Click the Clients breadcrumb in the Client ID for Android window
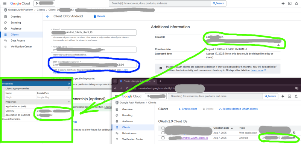This screenshot has height=144, width=301. pyautogui.click(x=41, y=10)
